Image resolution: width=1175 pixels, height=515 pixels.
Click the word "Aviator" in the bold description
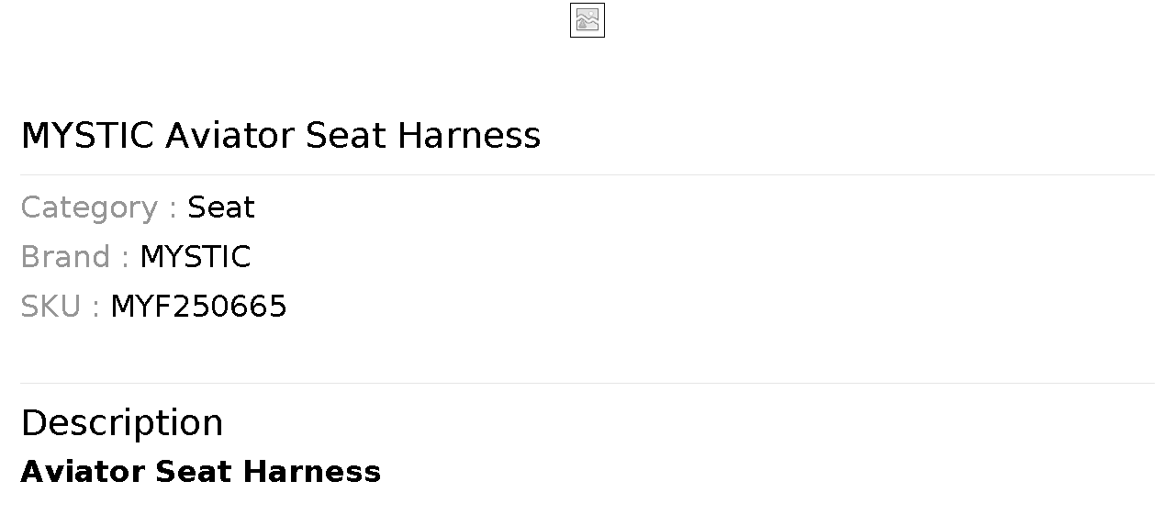tap(83, 472)
